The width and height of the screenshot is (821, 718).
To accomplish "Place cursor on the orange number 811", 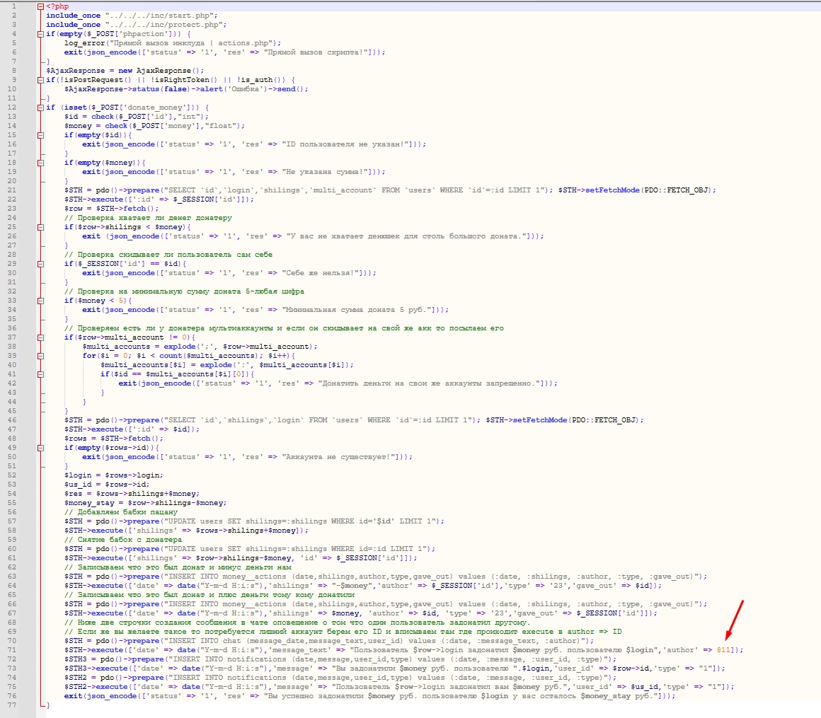I will (724, 650).
